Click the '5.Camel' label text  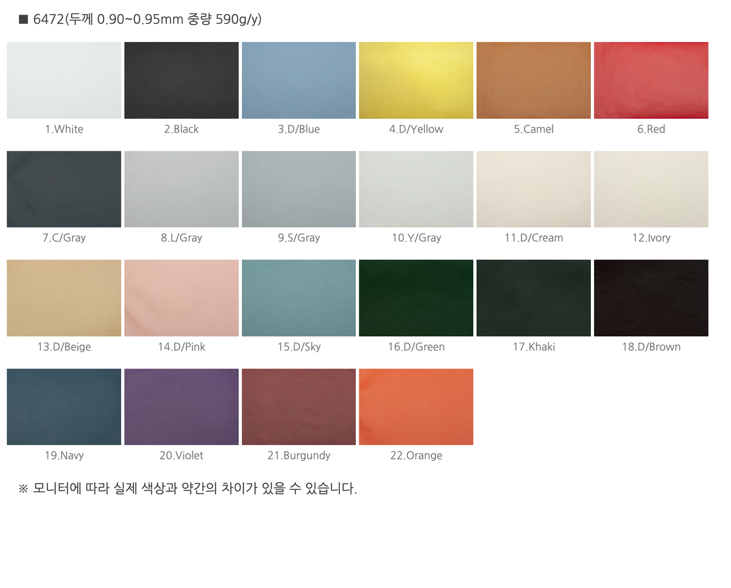[x=534, y=129]
